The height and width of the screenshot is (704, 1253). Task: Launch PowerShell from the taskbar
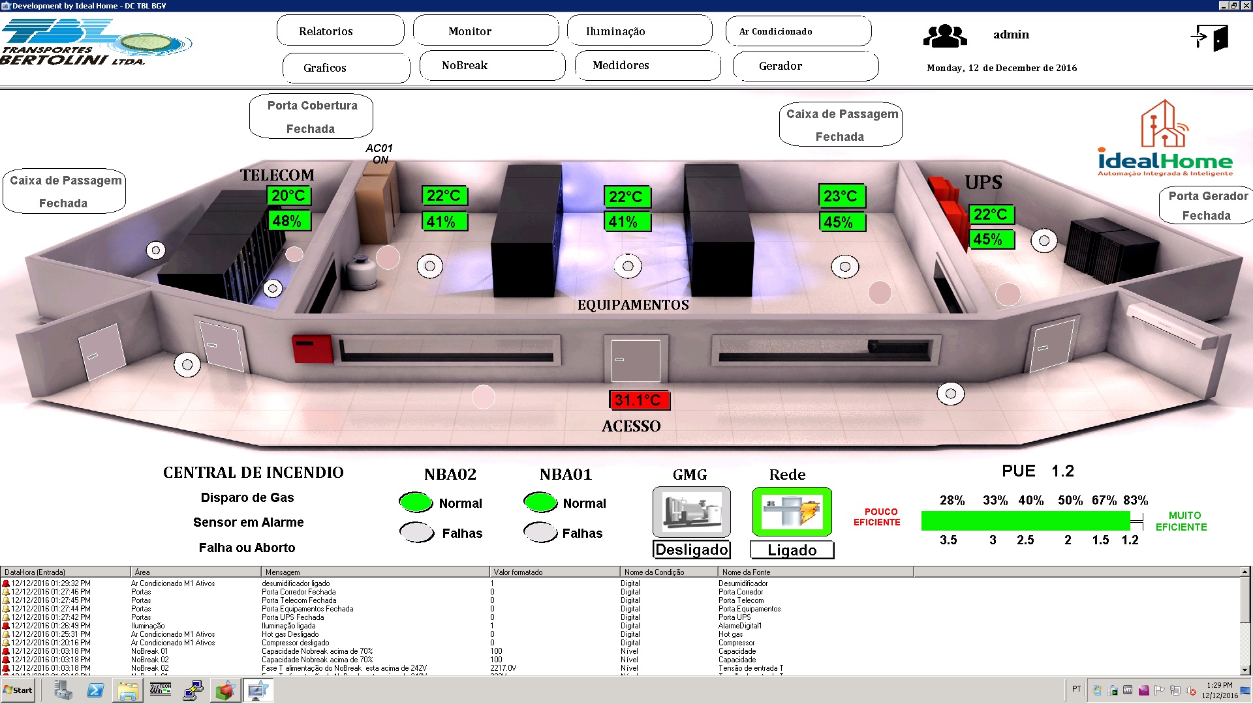coord(95,690)
